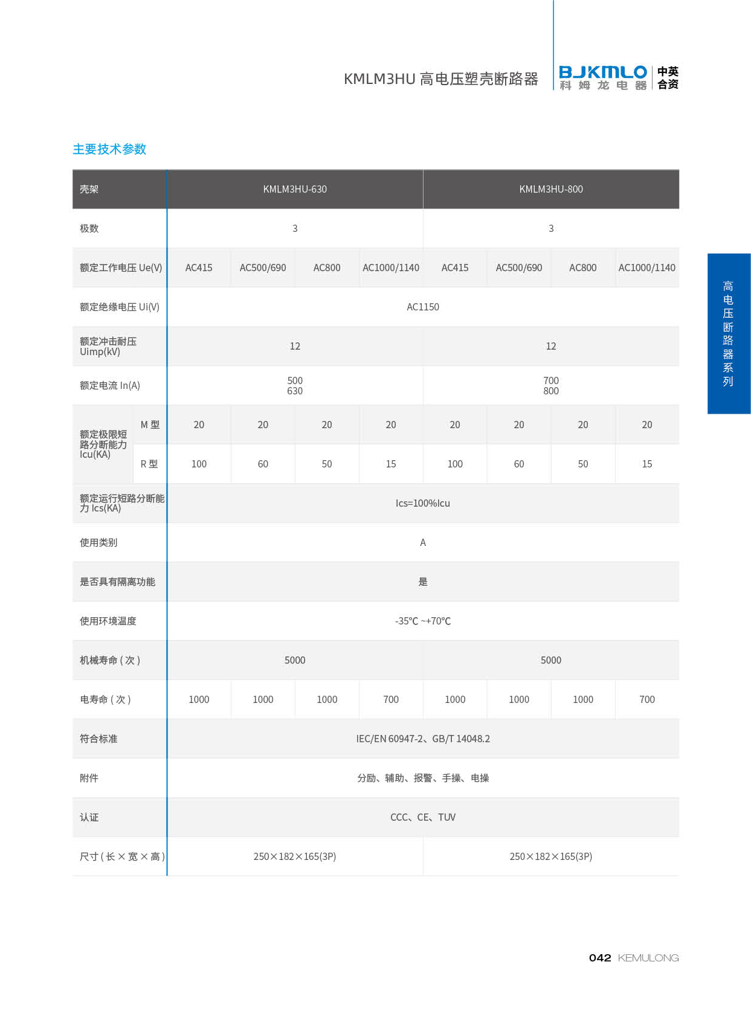This screenshot has height=1017, width=751.
Task: Click the 中英合资 label beside the logo
Action: point(668,78)
